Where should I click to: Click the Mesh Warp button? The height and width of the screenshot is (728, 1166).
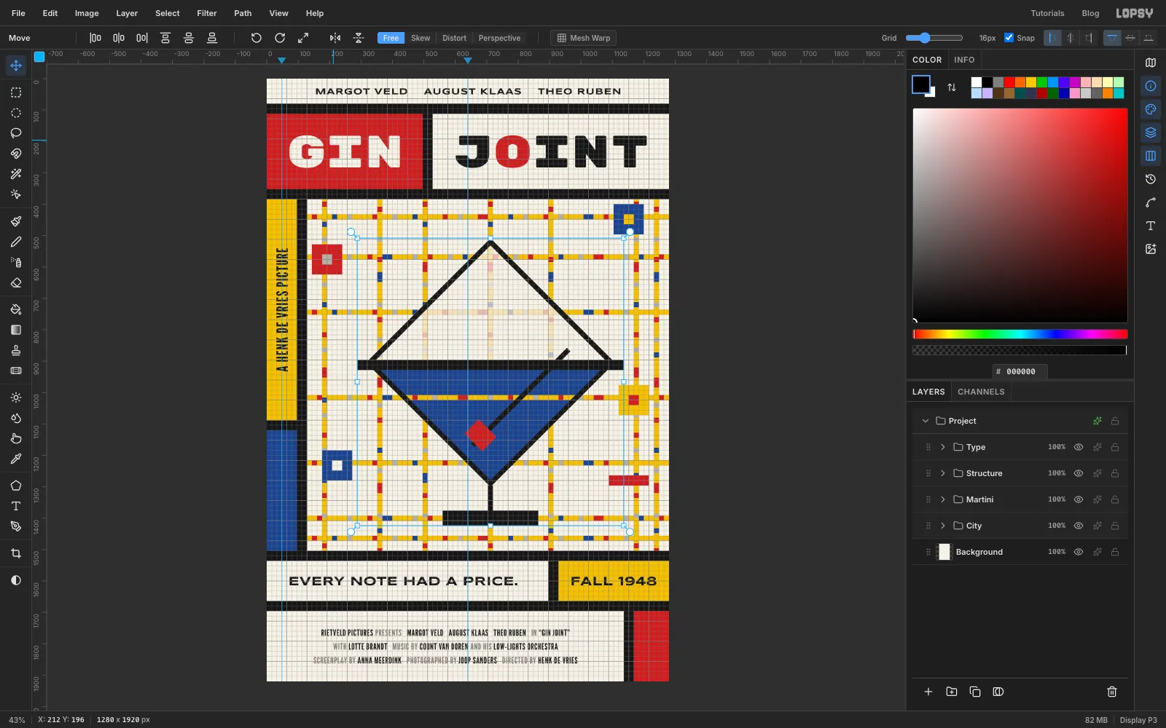coord(584,38)
